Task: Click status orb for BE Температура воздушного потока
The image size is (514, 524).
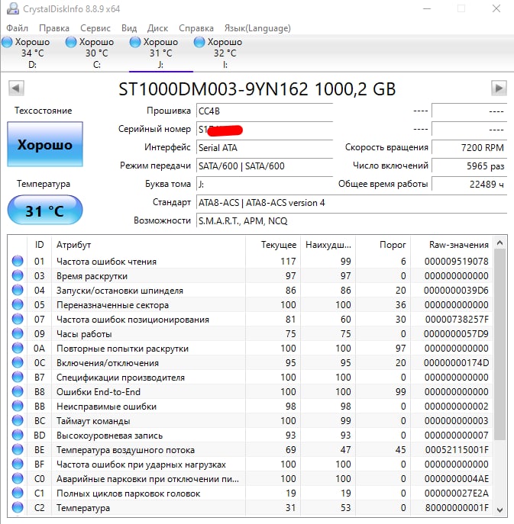Action: coord(18,449)
